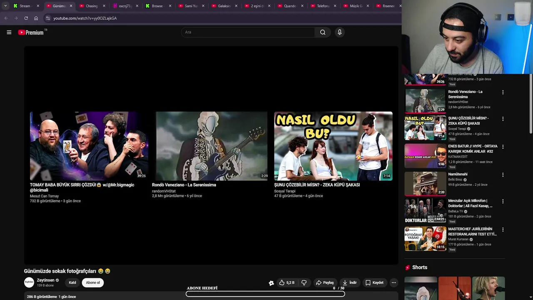Open browser home page icon
533x300 pixels.
point(36,18)
